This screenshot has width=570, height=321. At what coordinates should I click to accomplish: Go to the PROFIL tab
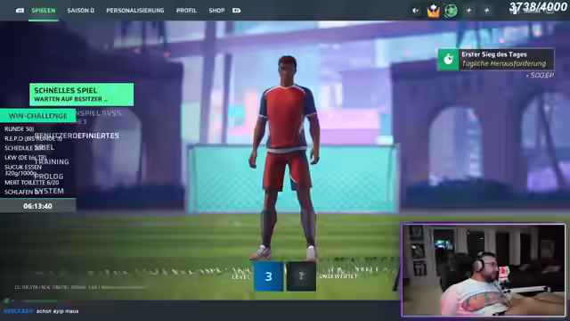(x=186, y=11)
